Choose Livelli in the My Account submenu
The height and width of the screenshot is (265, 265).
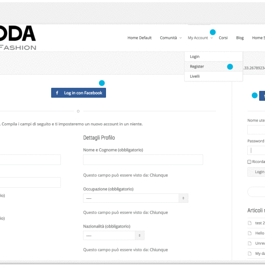click(x=195, y=76)
